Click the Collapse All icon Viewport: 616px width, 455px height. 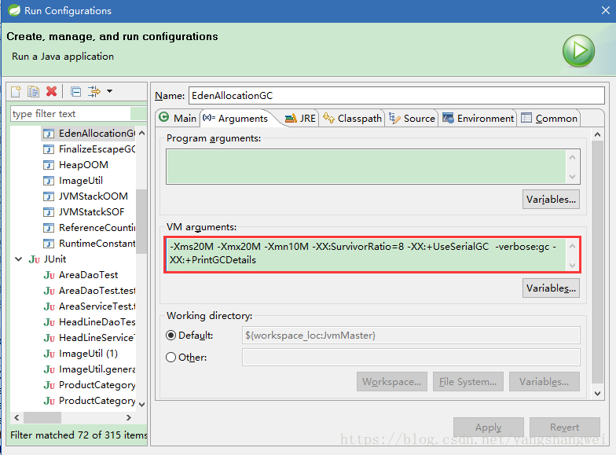point(75,91)
